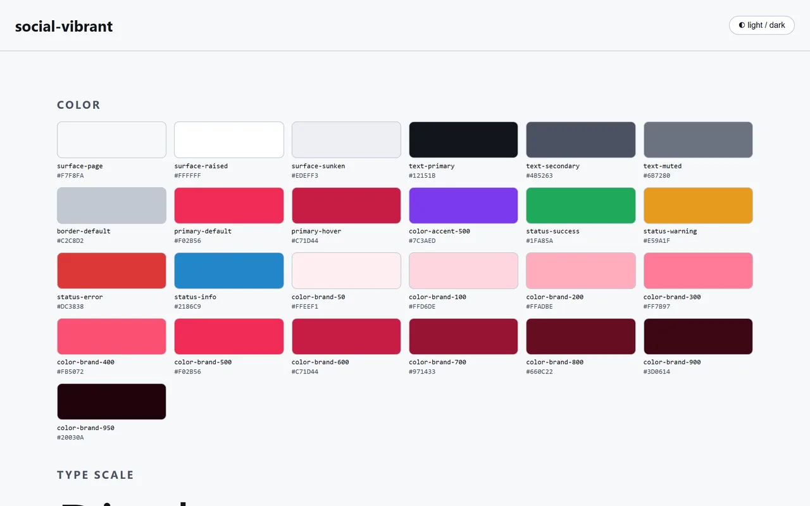Click the status-info blue swatch

(x=229, y=271)
